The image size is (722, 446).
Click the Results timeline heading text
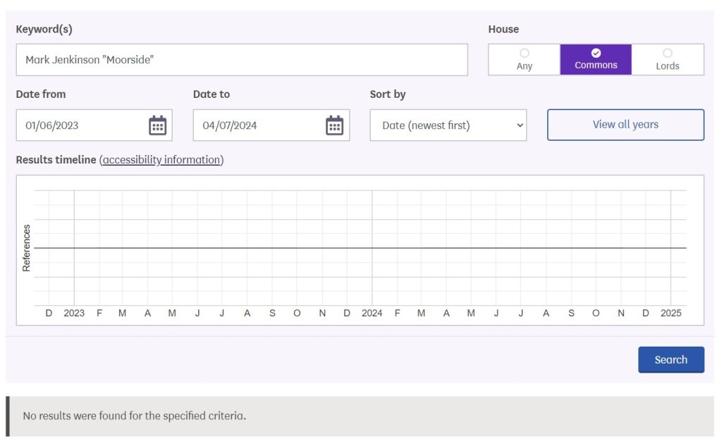coord(56,160)
